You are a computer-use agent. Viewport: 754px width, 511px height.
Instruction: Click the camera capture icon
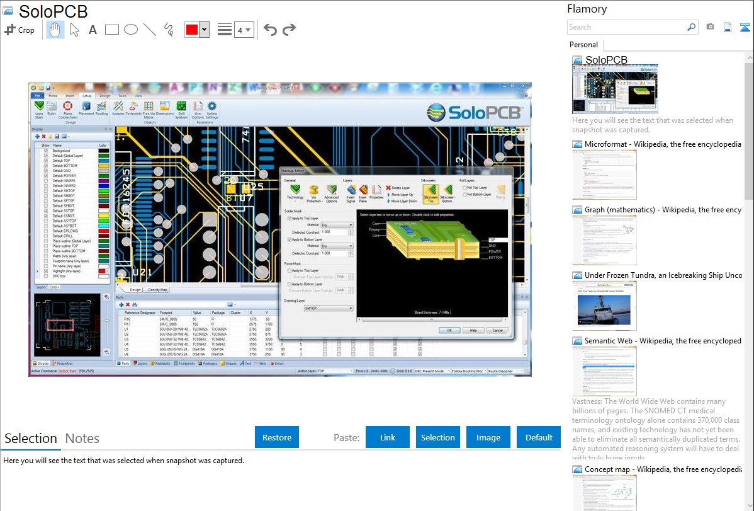click(710, 27)
